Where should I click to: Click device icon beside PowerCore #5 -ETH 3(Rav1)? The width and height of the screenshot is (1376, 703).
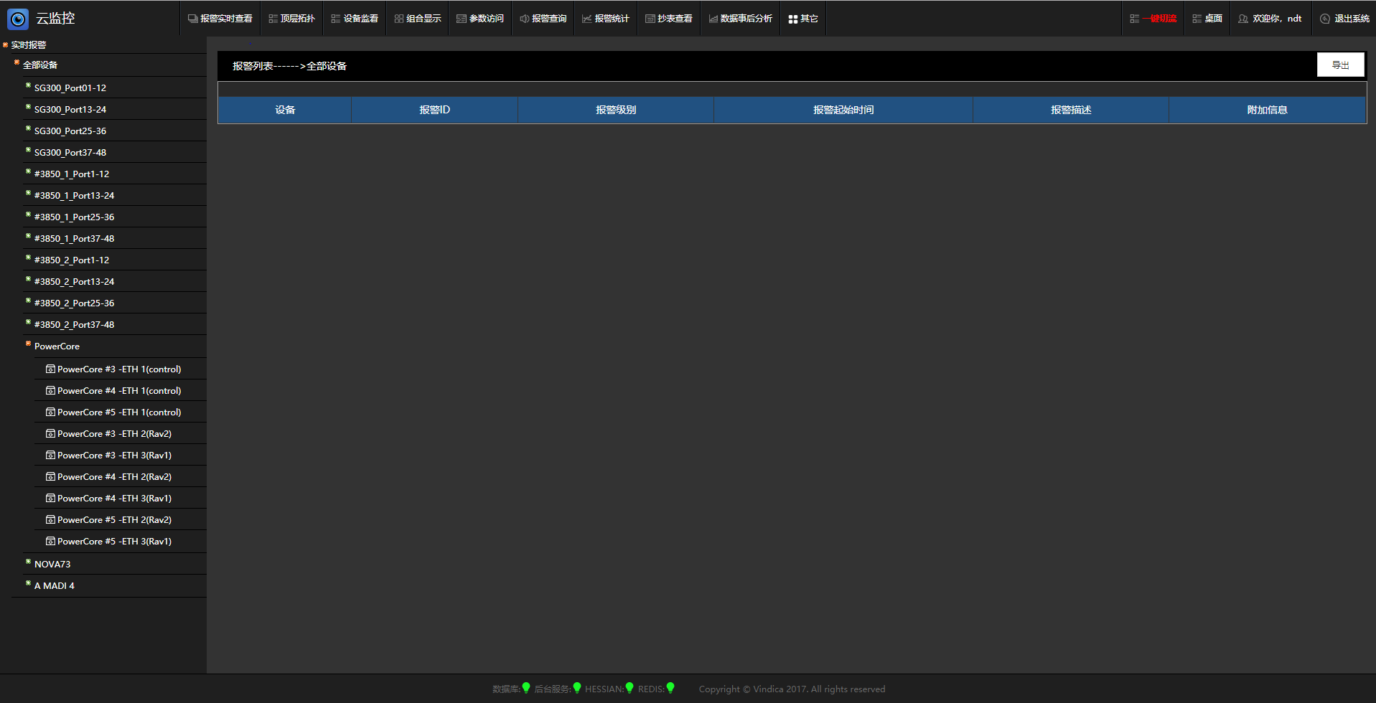pyautogui.click(x=50, y=542)
